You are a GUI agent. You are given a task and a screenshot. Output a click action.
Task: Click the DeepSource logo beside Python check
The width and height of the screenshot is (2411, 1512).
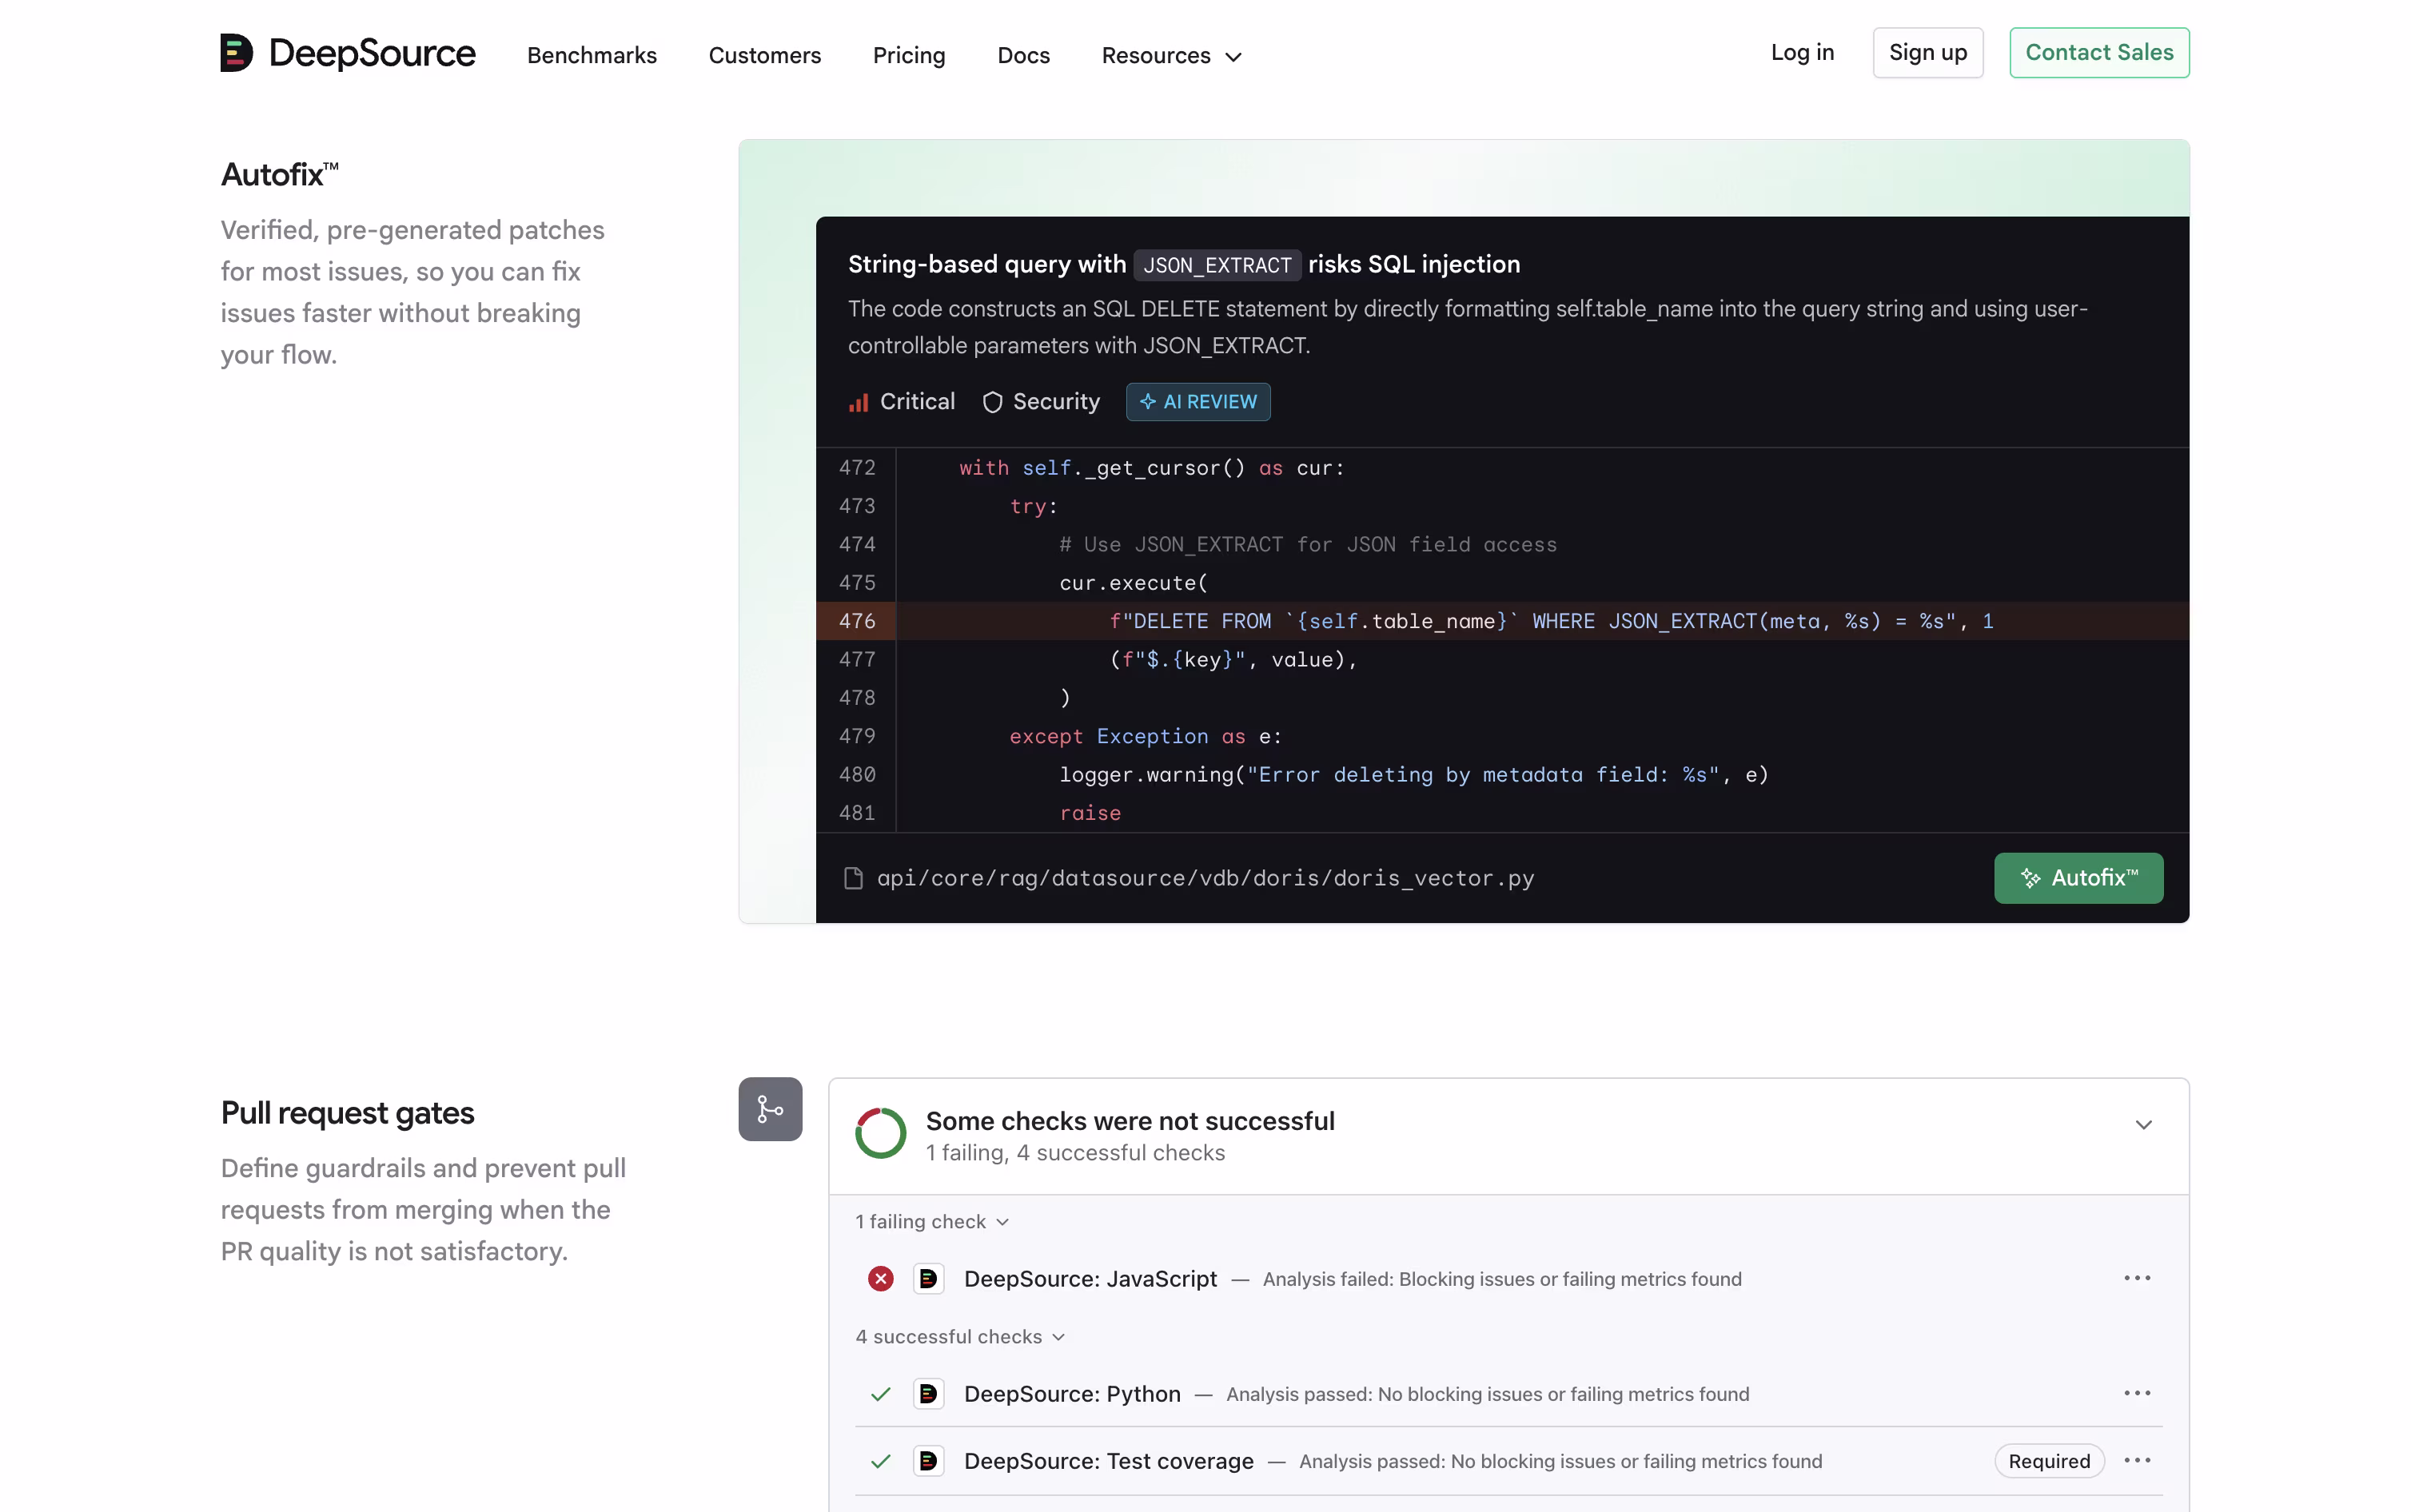927,1393
